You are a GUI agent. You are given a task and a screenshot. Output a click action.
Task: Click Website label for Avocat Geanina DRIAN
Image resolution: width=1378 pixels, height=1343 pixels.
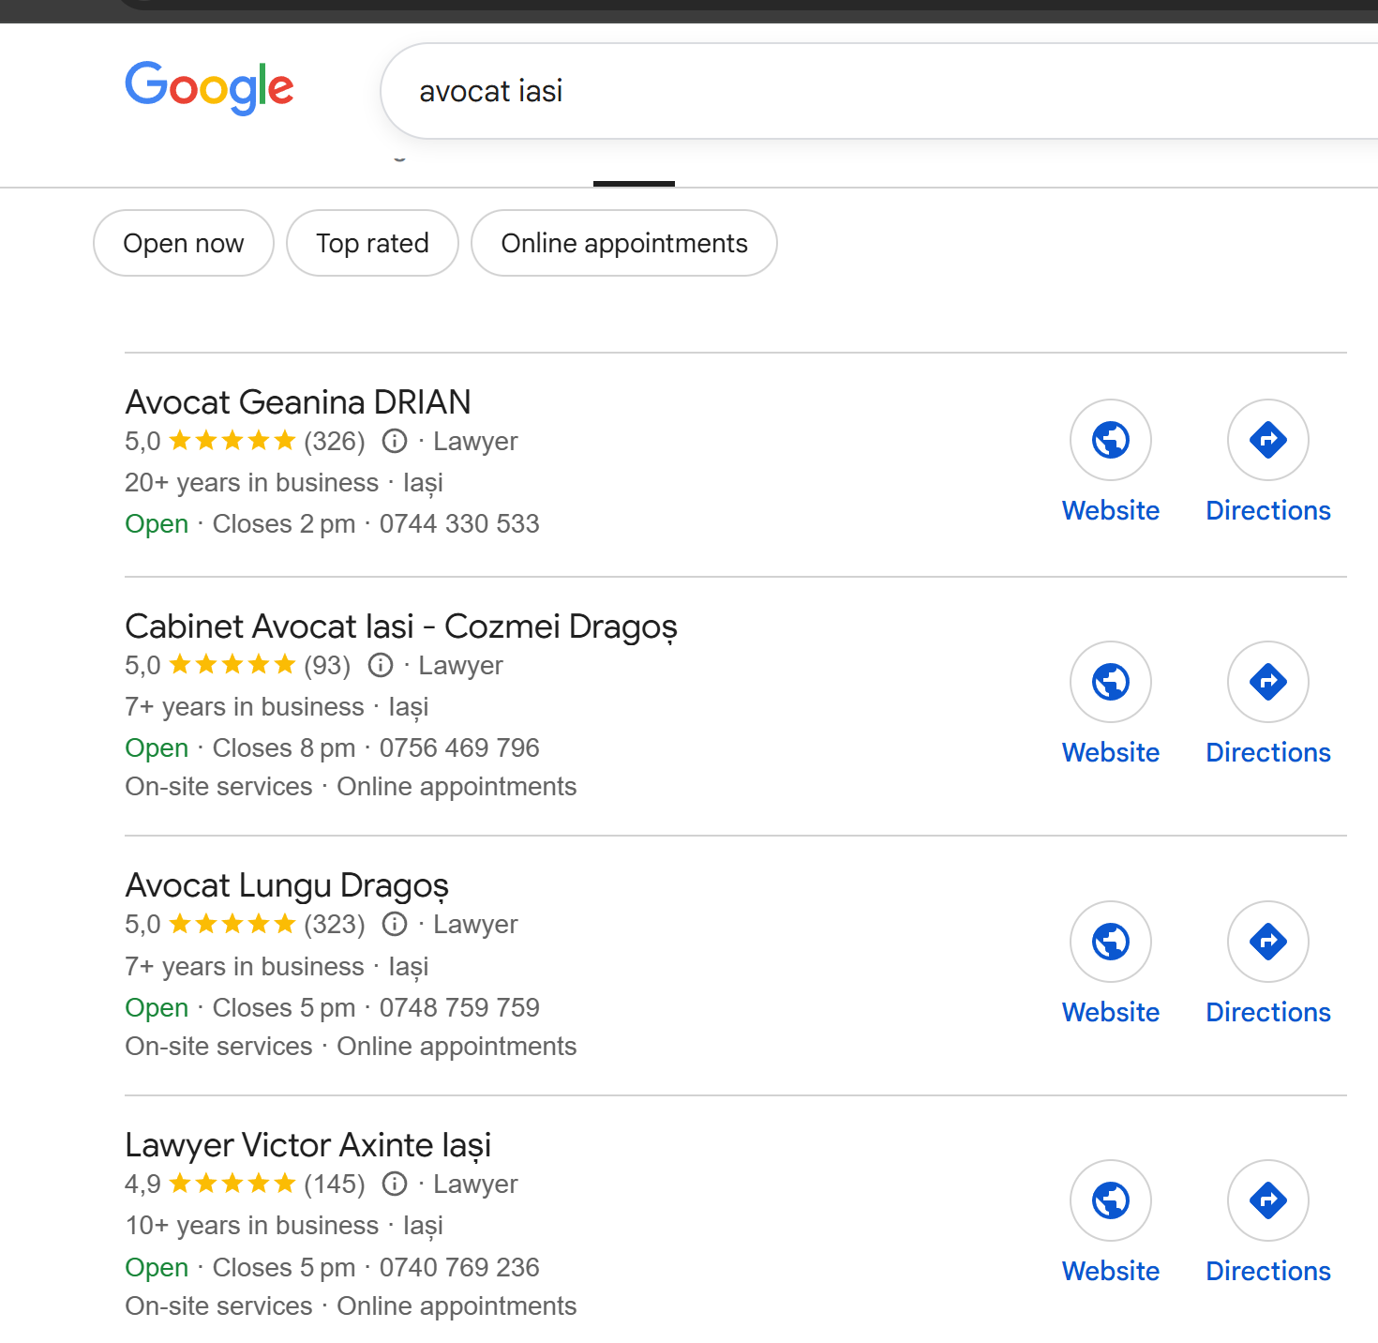click(x=1111, y=510)
